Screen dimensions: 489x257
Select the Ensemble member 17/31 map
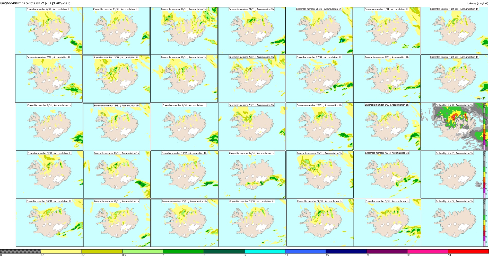click(x=184, y=79)
